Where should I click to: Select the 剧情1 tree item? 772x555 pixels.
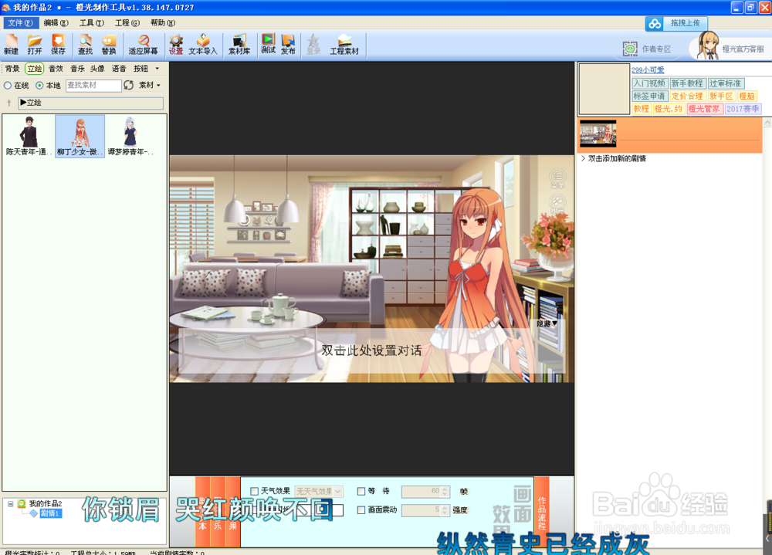(x=50, y=513)
